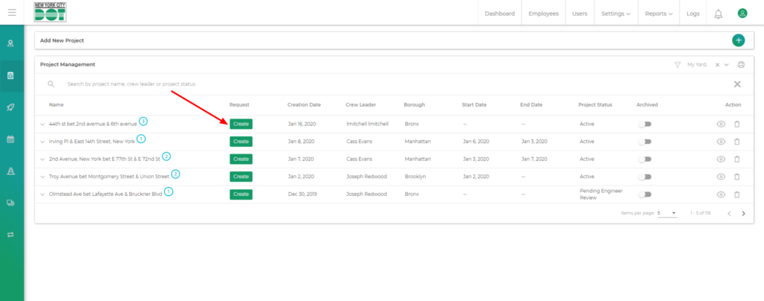
Task: Go to the Employees page
Action: pos(543,13)
